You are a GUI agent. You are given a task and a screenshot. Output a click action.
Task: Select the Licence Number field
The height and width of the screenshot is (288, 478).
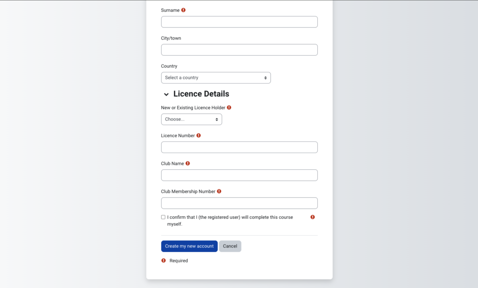click(239, 148)
